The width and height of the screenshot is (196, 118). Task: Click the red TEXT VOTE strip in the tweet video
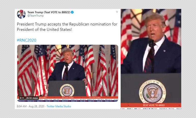pyautogui.click(x=68, y=97)
